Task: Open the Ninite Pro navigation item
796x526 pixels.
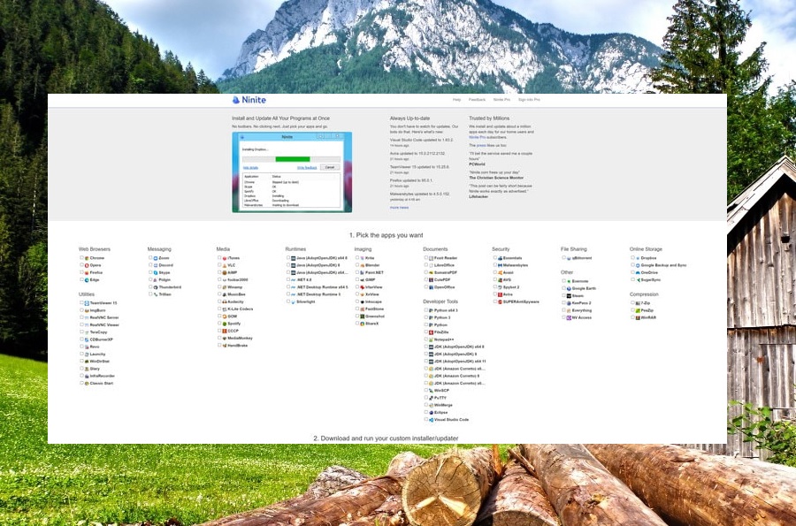Action: coord(501,99)
